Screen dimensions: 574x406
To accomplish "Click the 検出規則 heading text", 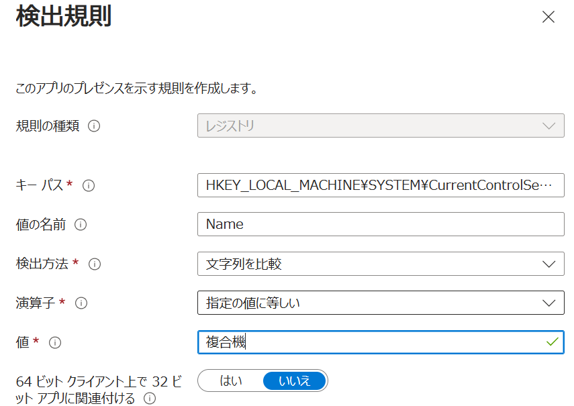I will (x=63, y=16).
